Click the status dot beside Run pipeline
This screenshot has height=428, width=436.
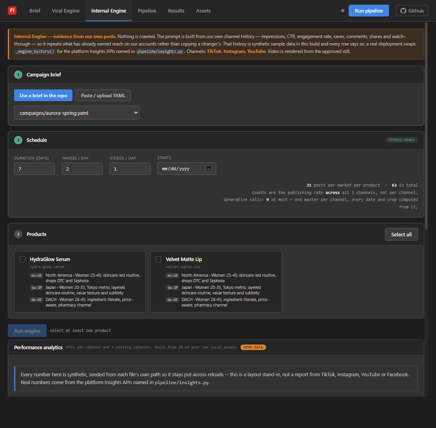coord(342,11)
